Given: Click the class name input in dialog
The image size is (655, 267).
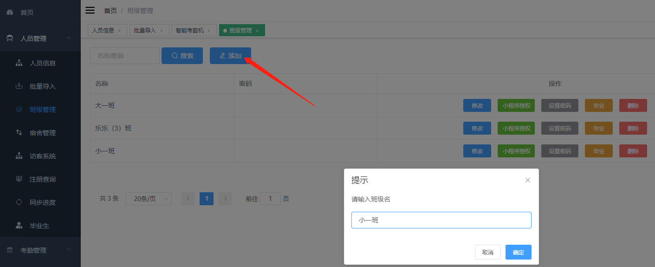Looking at the screenshot, I should pyautogui.click(x=441, y=220).
